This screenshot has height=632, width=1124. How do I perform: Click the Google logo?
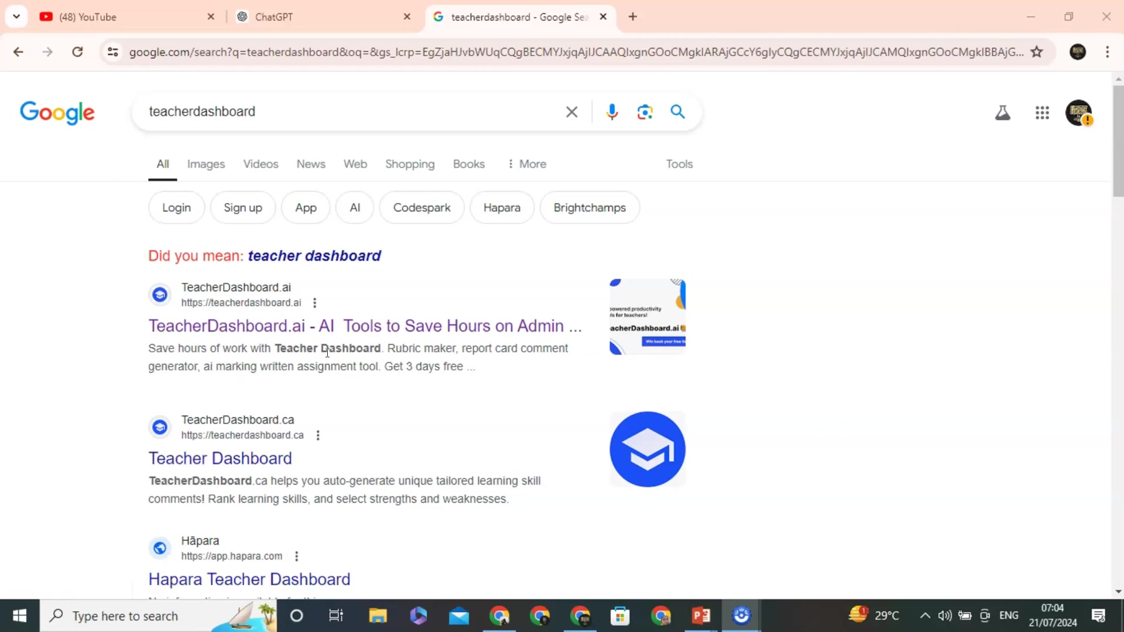click(x=57, y=112)
